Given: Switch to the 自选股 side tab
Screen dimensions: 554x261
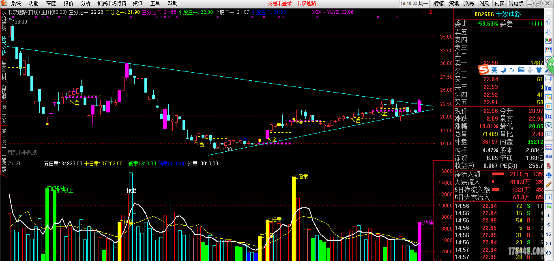Looking at the screenshot, I should 4,92.
